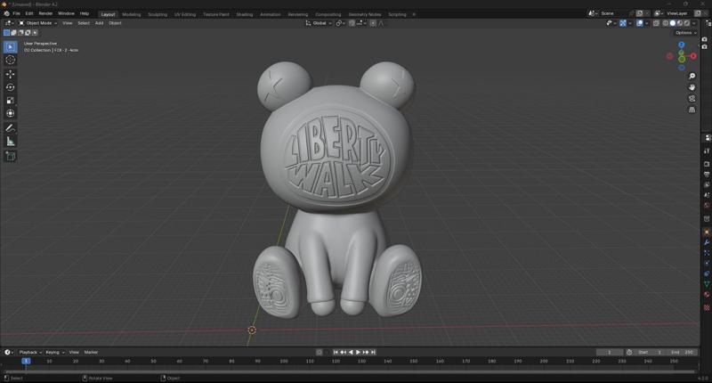Screen dimensions: 712x383
Task: Expand the overlays options arrow
Action: click(646, 23)
